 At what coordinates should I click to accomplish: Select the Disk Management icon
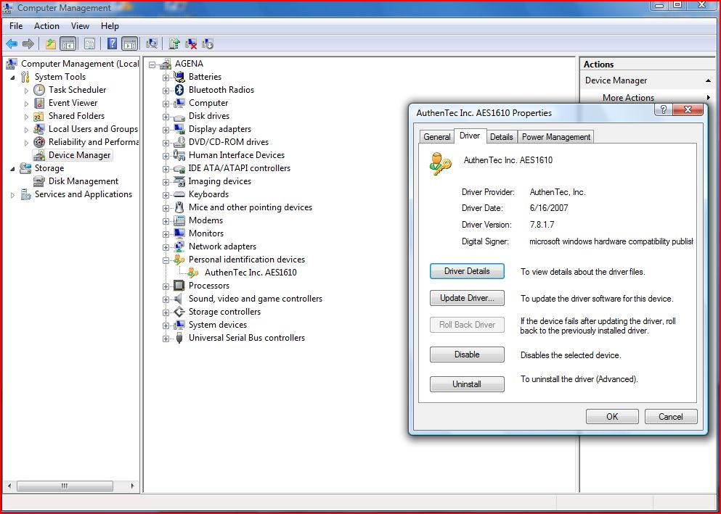[39, 181]
